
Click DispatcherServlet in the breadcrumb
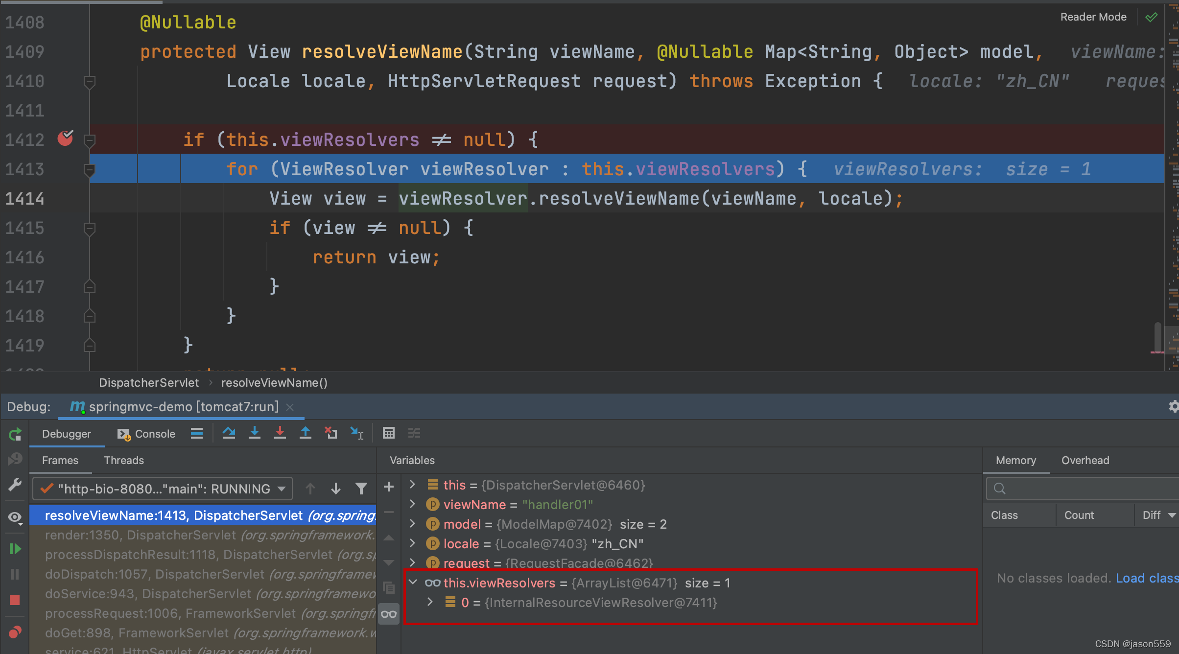point(149,383)
